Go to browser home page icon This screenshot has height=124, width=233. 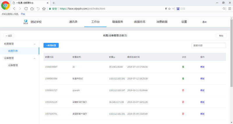[32, 9]
